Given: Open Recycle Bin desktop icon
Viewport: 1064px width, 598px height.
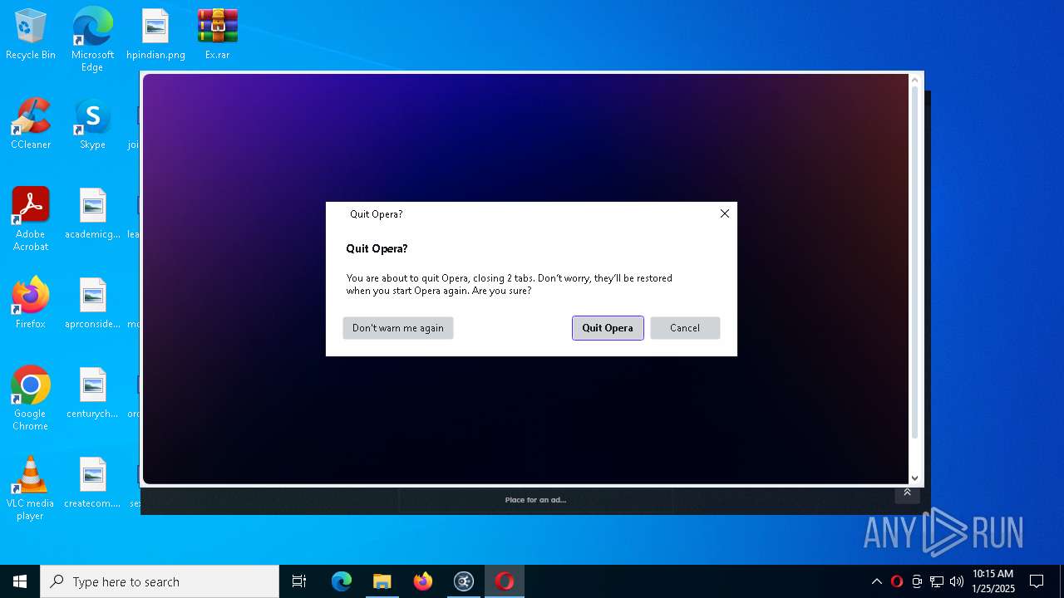Looking at the screenshot, I should [x=31, y=34].
